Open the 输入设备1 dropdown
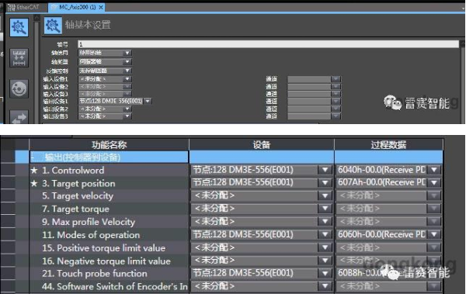 [x=127, y=79]
